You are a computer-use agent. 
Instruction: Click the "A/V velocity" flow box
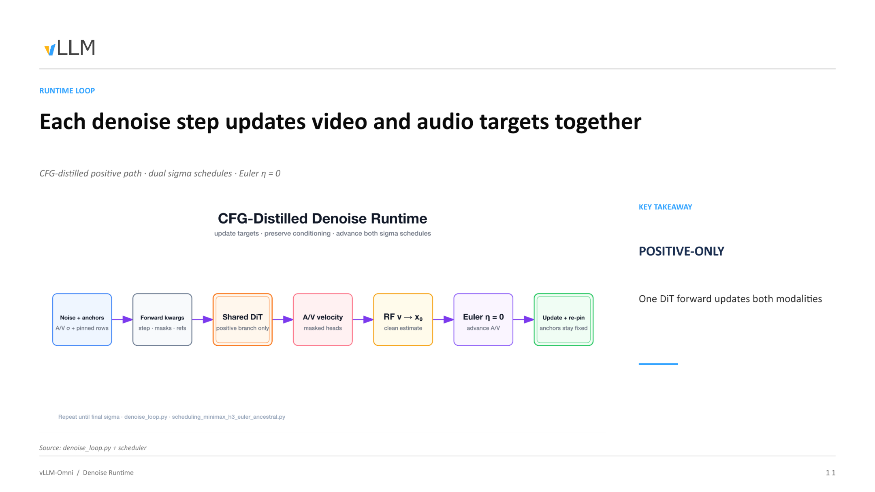click(322, 319)
